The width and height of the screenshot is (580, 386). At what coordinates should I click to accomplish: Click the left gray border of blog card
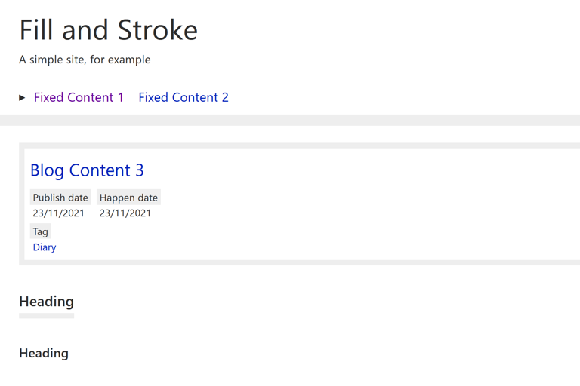(21, 204)
